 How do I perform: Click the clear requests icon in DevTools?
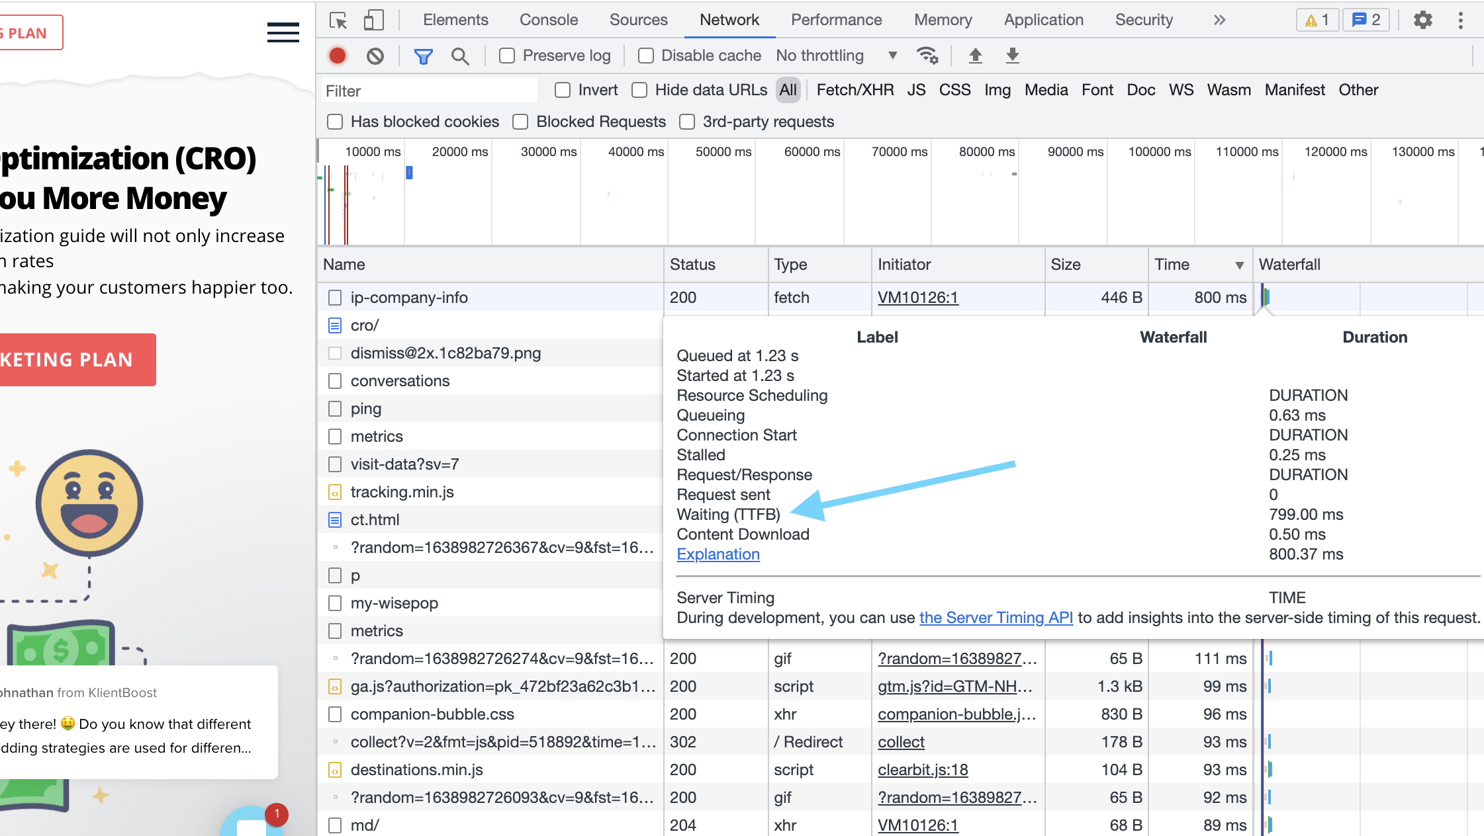(x=375, y=55)
